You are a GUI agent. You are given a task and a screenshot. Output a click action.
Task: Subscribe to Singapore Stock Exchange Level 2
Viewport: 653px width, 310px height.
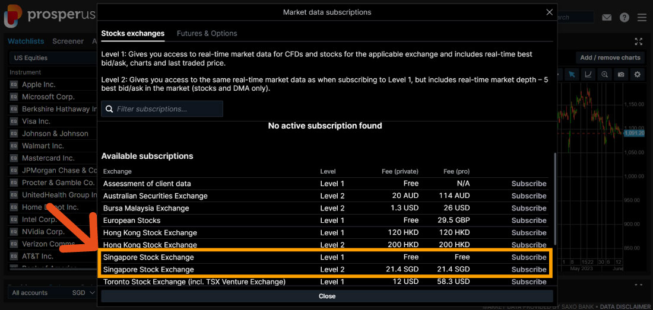pos(529,269)
